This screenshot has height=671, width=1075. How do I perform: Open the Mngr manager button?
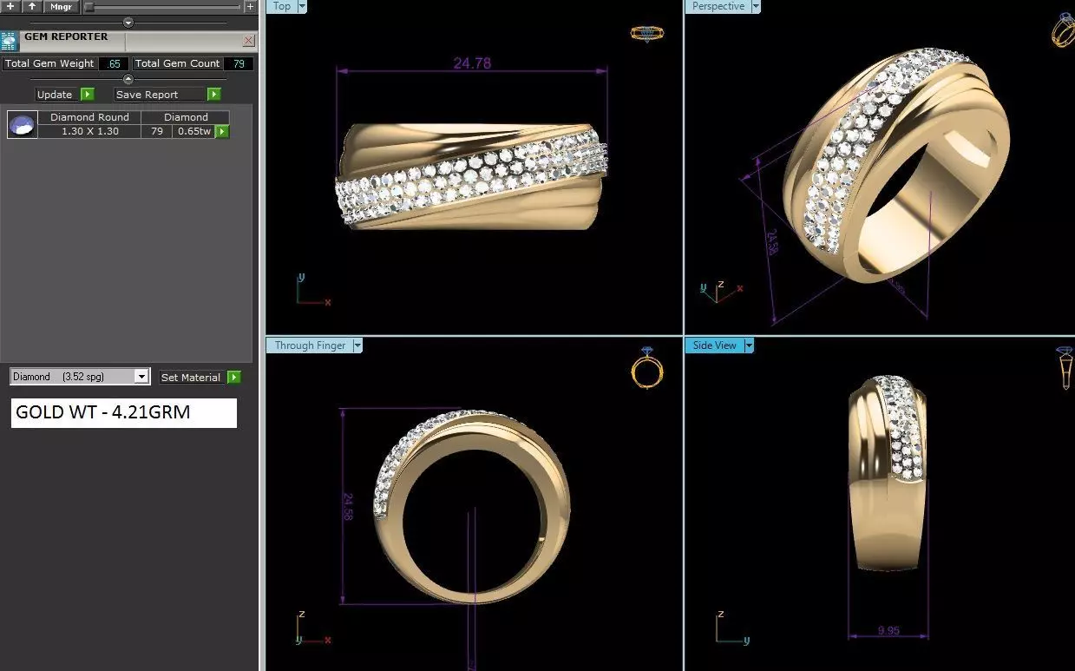[61, 6]
